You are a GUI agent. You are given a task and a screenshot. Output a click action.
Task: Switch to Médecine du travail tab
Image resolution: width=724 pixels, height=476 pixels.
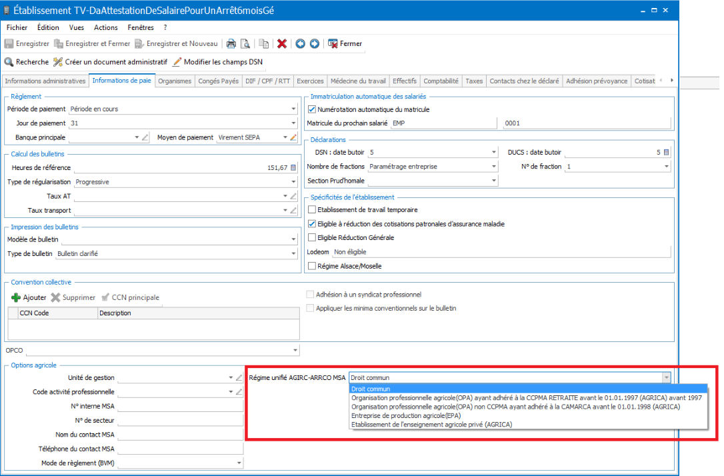(x=358, y=81)
